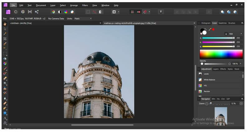Viewport: 251px width, 132px height.
Task: Select the Erase Brush tool
Action: [x=5, y=78]
